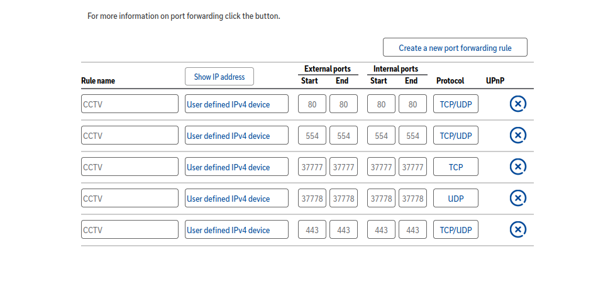Click external end port field showing 443
Screen dimensions: 608x296
point(343,230)
